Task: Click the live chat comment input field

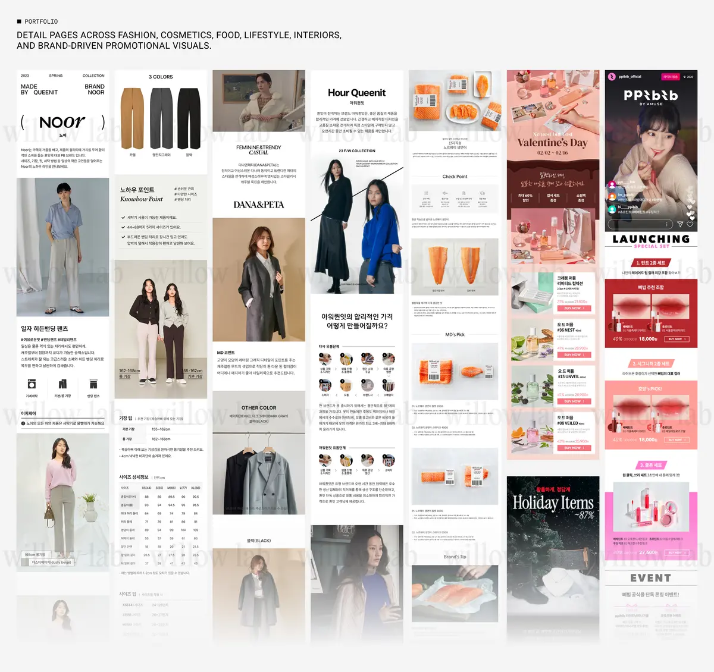Action: point(640,224)
